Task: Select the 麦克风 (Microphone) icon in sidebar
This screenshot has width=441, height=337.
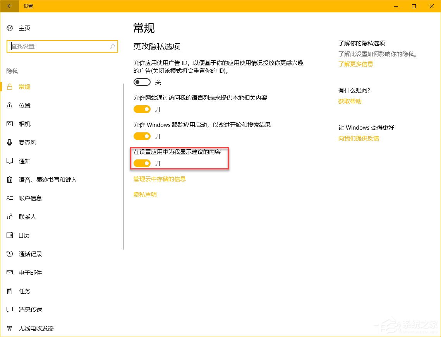Action: 9,142
